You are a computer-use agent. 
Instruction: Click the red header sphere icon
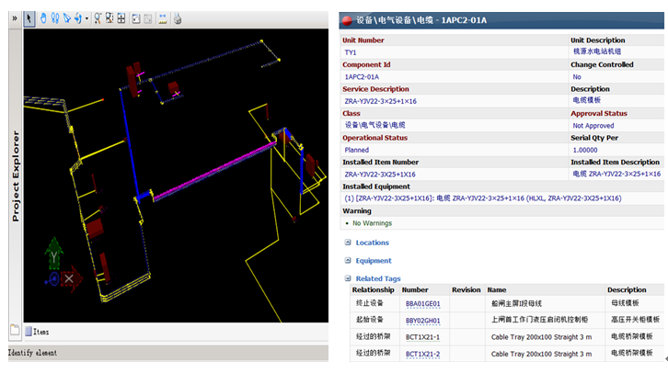(345, 19)
